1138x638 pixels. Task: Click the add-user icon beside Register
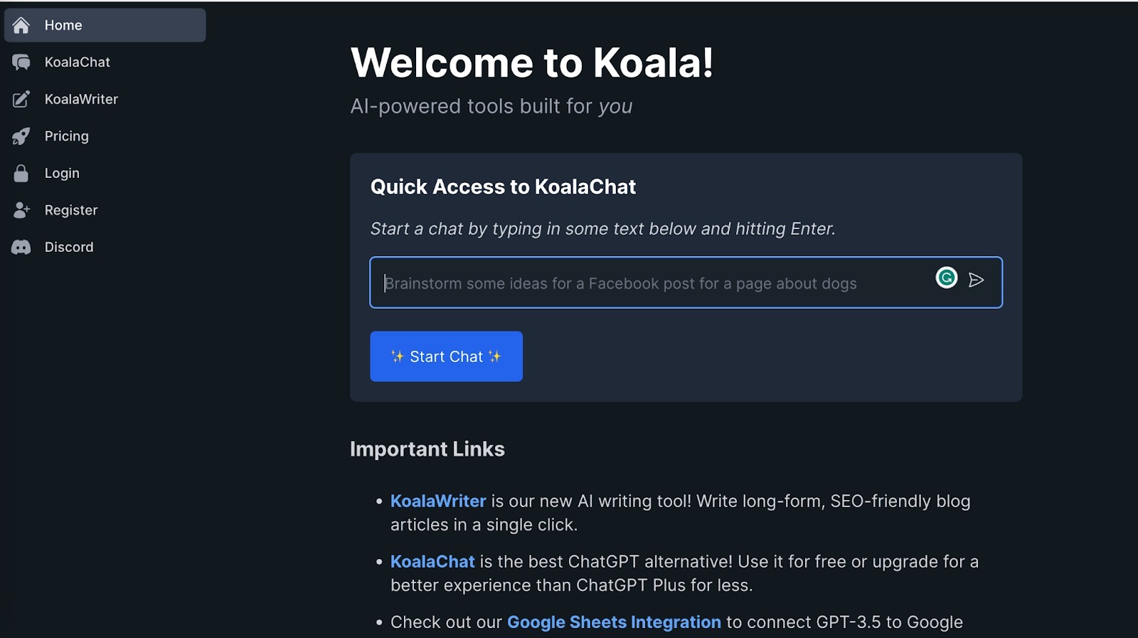click(20, 210)
